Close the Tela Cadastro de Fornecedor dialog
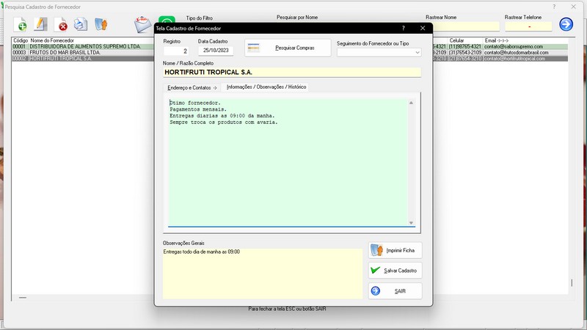The width and height of the screenshot is (587, 330). pyautogui.click(x=423, y=28)
